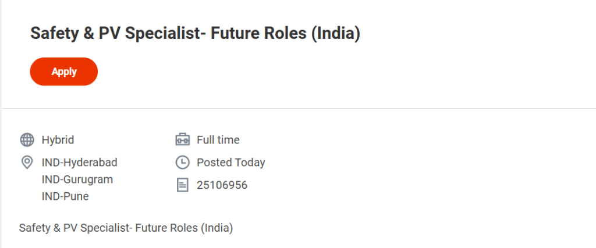Select the IND-Hyderabad location
Viewport: 596px width, 248px height.
tap(79, 162)
